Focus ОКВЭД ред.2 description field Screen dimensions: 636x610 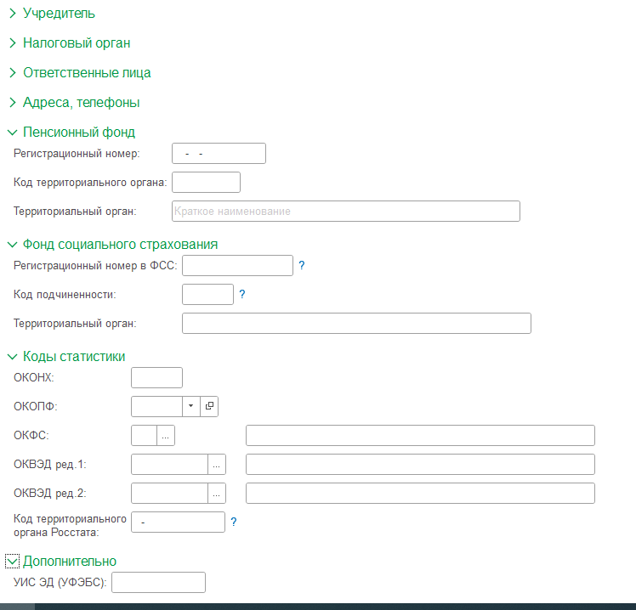(420, 494)
